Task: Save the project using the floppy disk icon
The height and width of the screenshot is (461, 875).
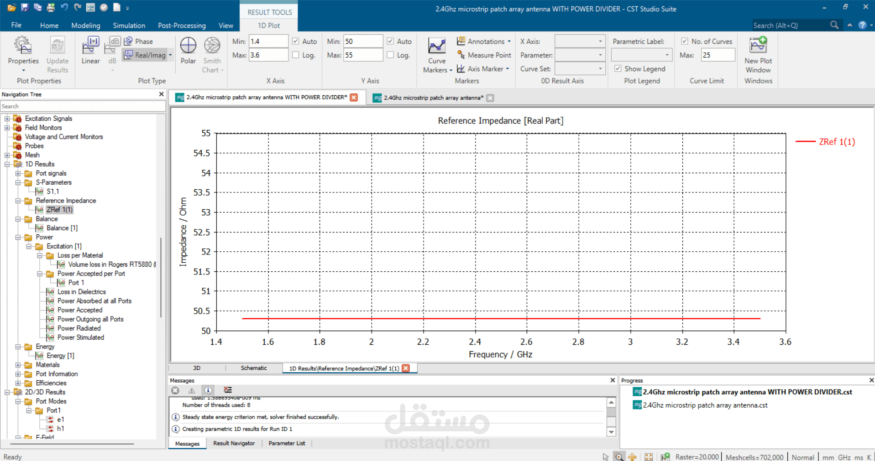Action: tap(25, 8)
